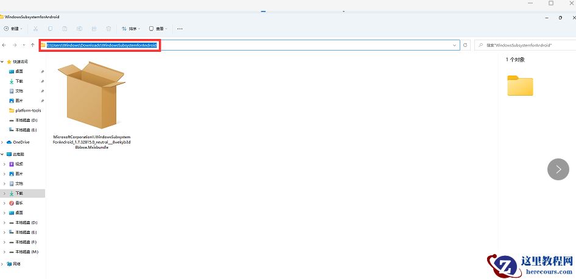The image size is (576, 279).
Task: Go back with the left arrow
Action: [4, 45]
